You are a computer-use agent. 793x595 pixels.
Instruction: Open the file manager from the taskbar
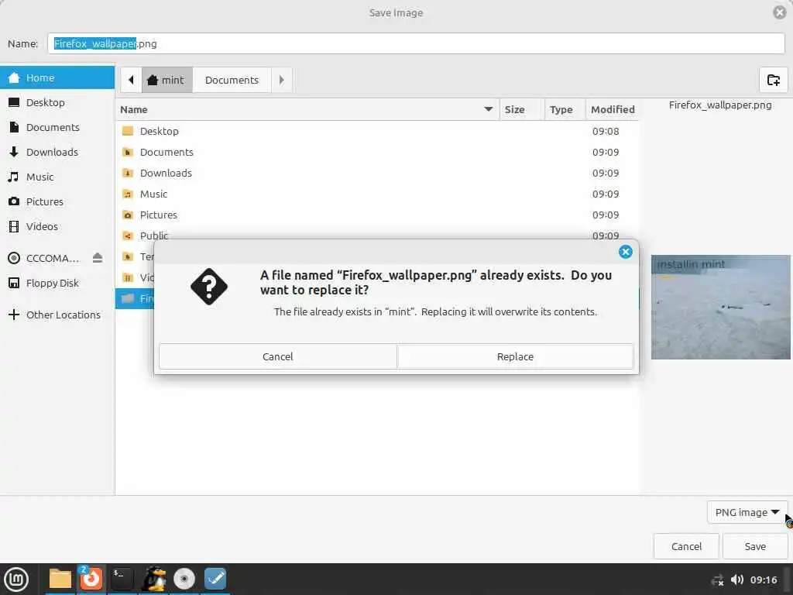pyautogui.click(x=60, y=579)
